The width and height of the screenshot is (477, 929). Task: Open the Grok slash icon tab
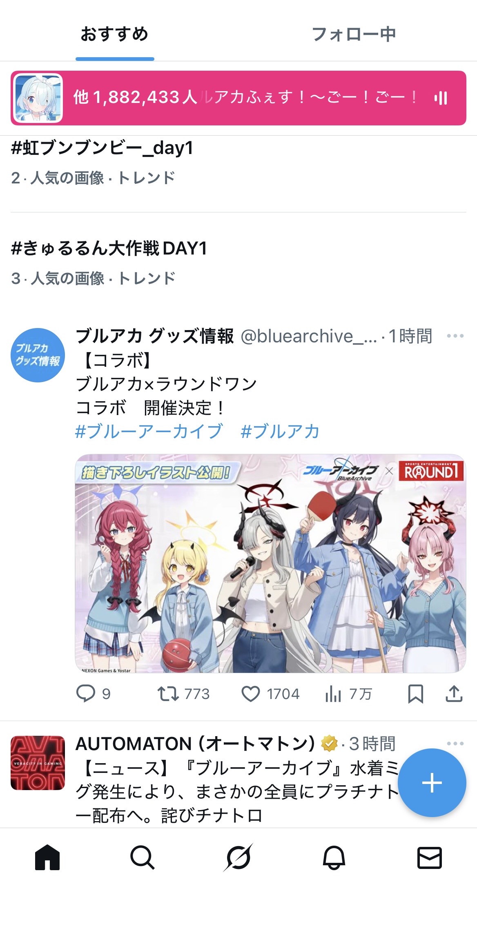coord(238,857)
